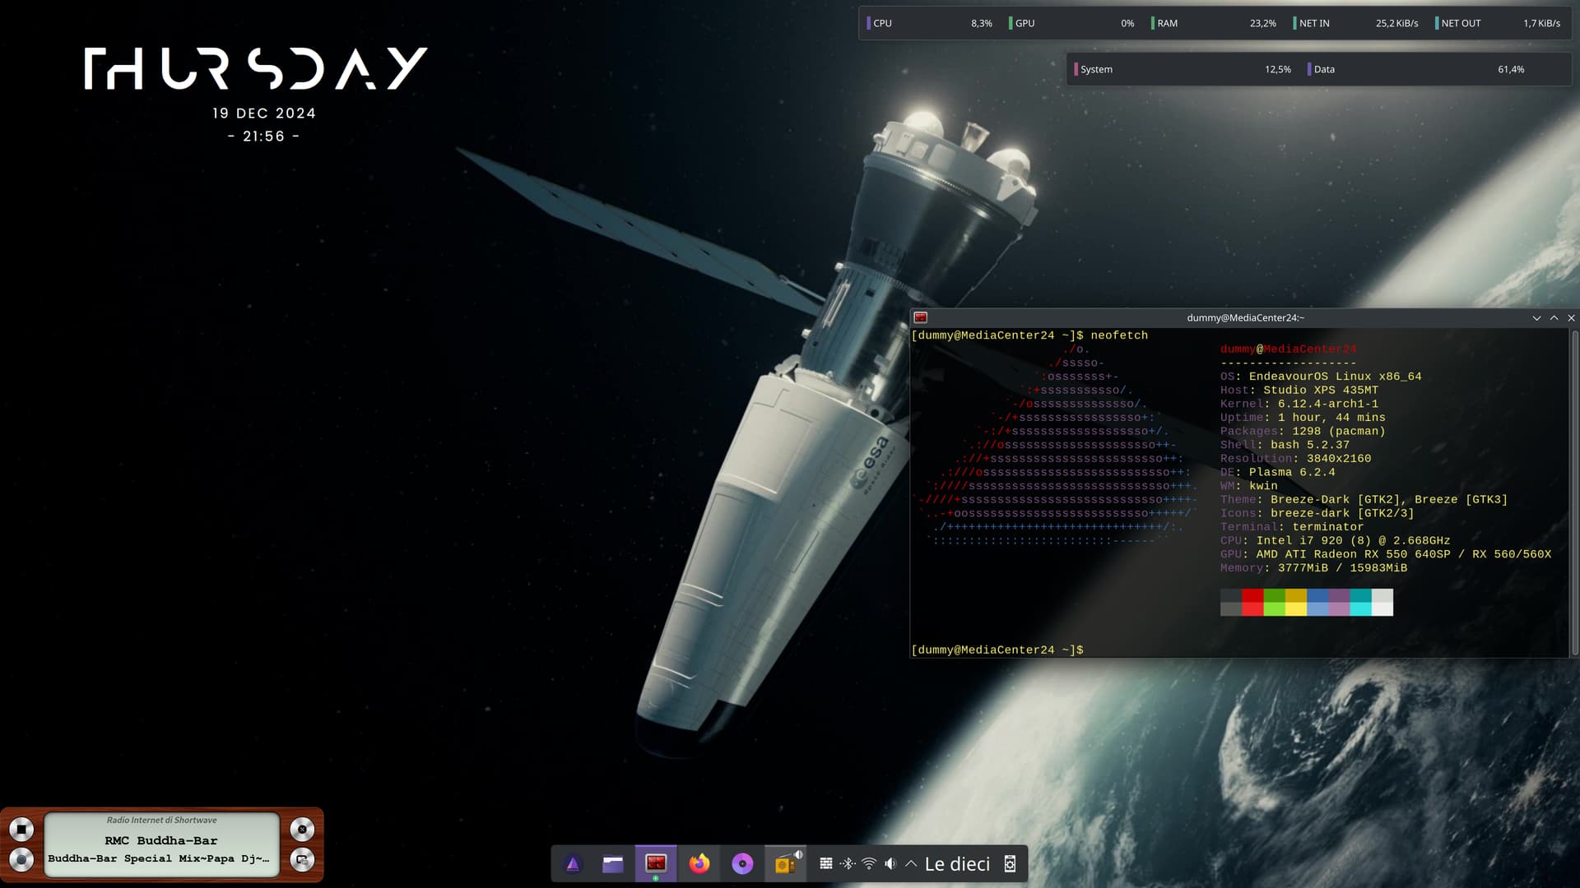Open the volume control in the tray
The width and height of the screenshot is (1580, 888).
point(890,863)
